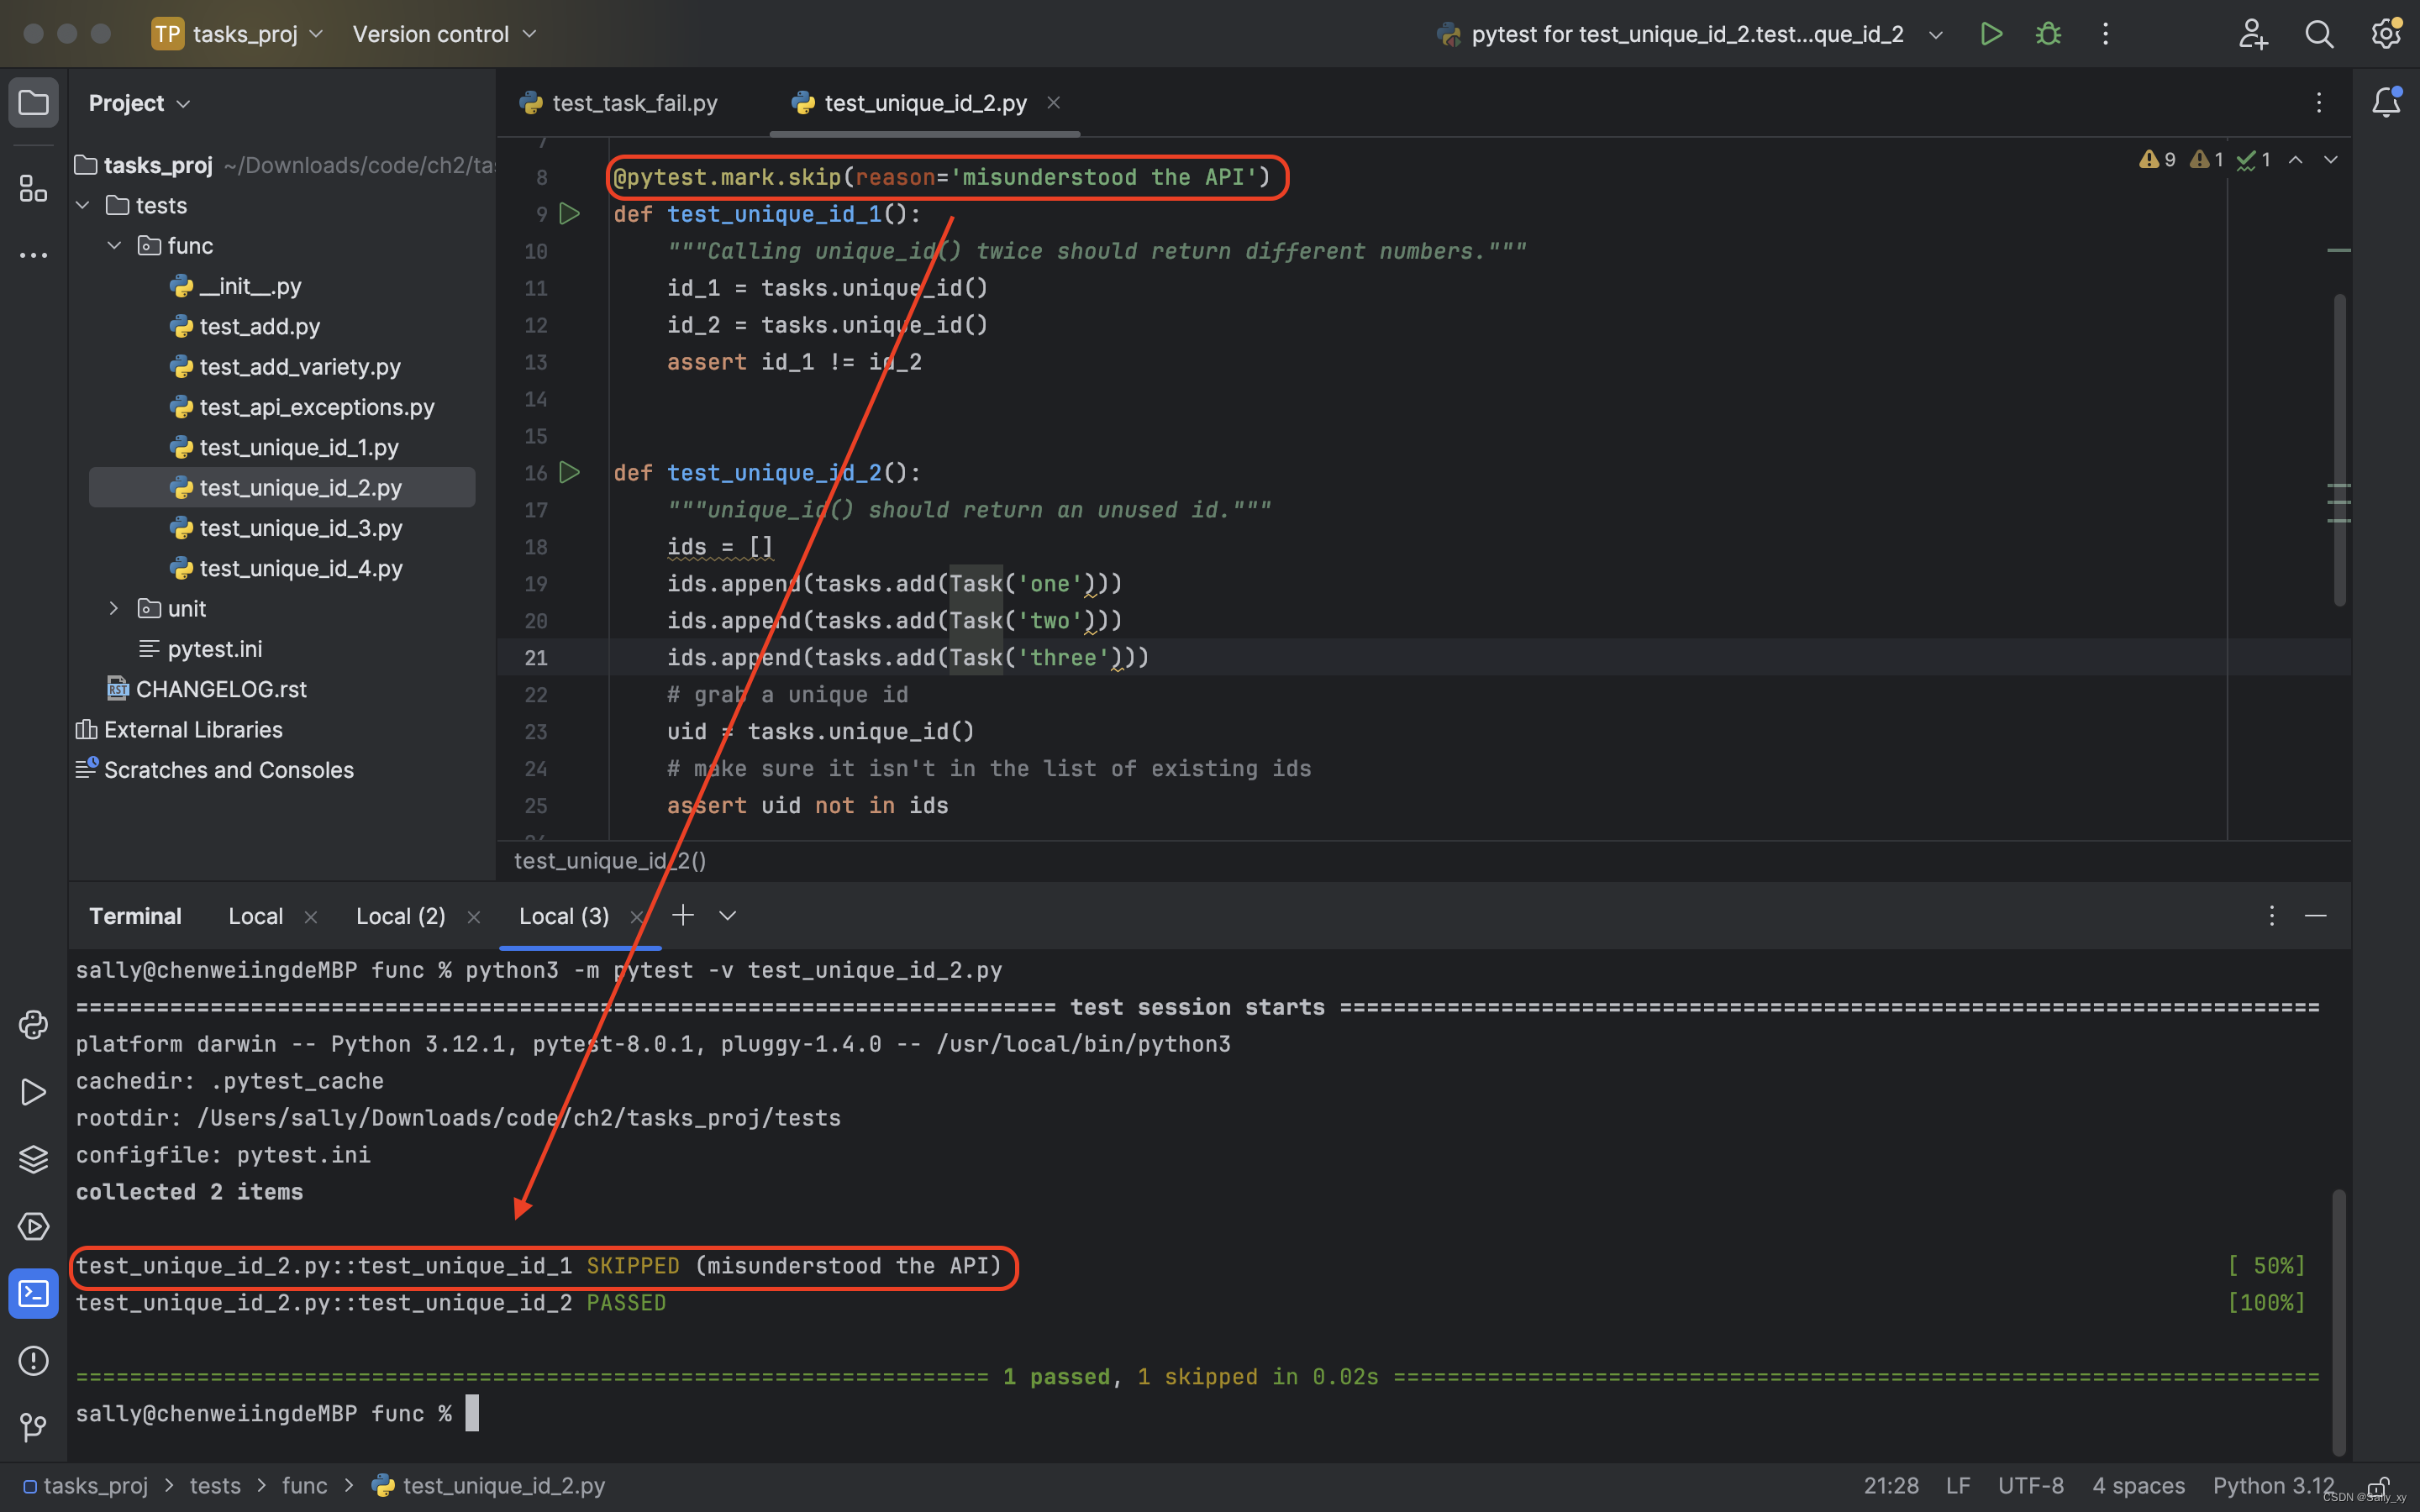Screen dimensions: 2420x1512
Task: Open terminal options three-dot menu
Action: click(x=2271, y=916)
